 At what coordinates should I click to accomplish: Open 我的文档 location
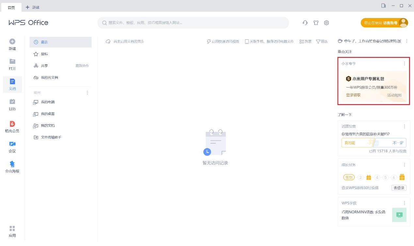tap(61, 125)
